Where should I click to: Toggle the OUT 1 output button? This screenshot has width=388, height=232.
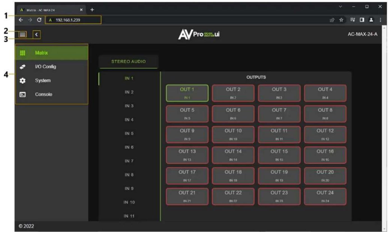tap(187, 93)
